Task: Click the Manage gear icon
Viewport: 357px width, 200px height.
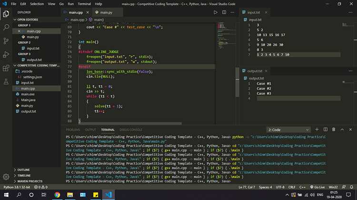Action: pyautogui.click(x=6, y=177)
